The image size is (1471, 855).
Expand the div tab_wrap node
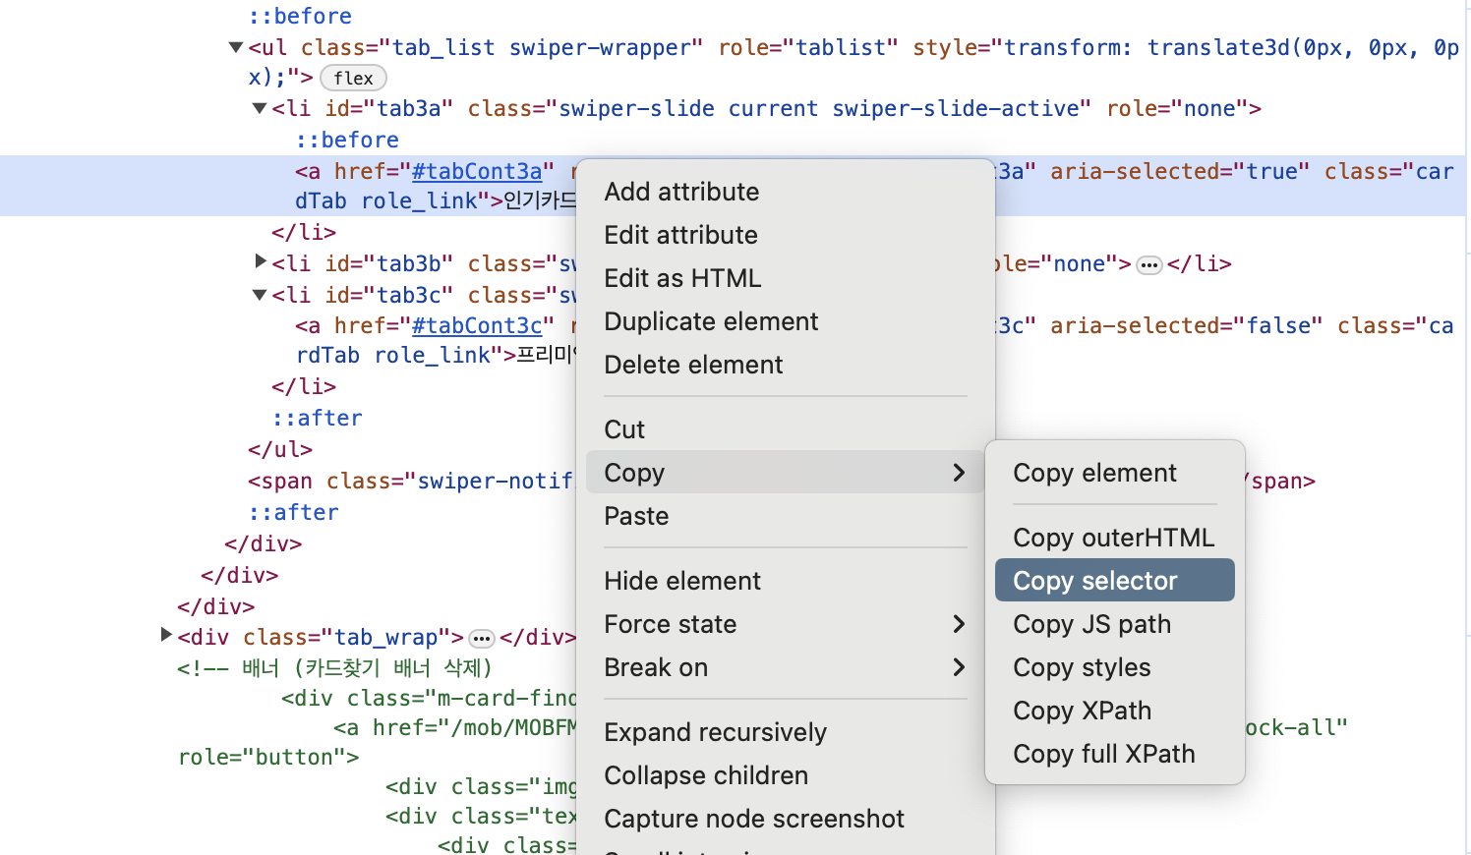[166, 636]
